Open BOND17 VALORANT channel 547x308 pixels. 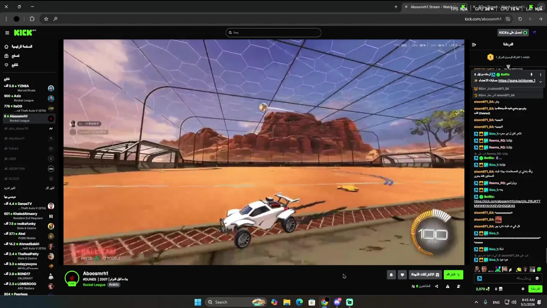click(x=29, y=276)
